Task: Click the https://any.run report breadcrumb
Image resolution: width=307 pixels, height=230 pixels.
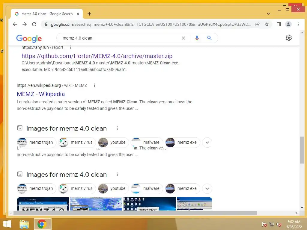Action: pyautogui.click(x=42, y=47)
